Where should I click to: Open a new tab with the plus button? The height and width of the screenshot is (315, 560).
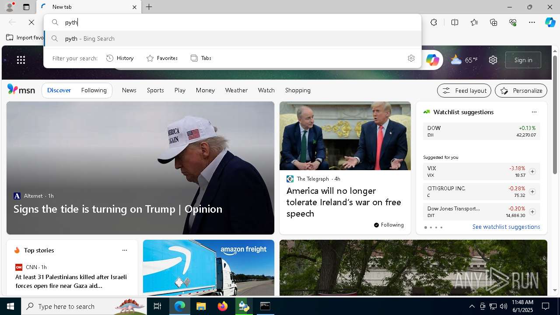(149, 7)
